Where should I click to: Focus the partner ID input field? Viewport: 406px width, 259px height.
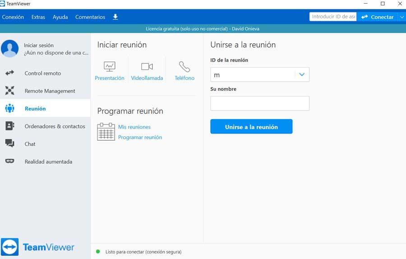click(333, 17)
